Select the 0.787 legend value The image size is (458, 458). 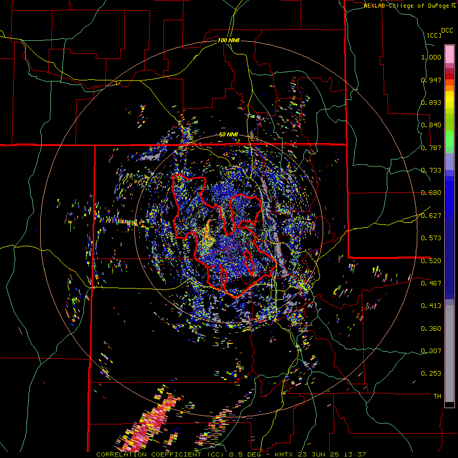click(431, 148)
